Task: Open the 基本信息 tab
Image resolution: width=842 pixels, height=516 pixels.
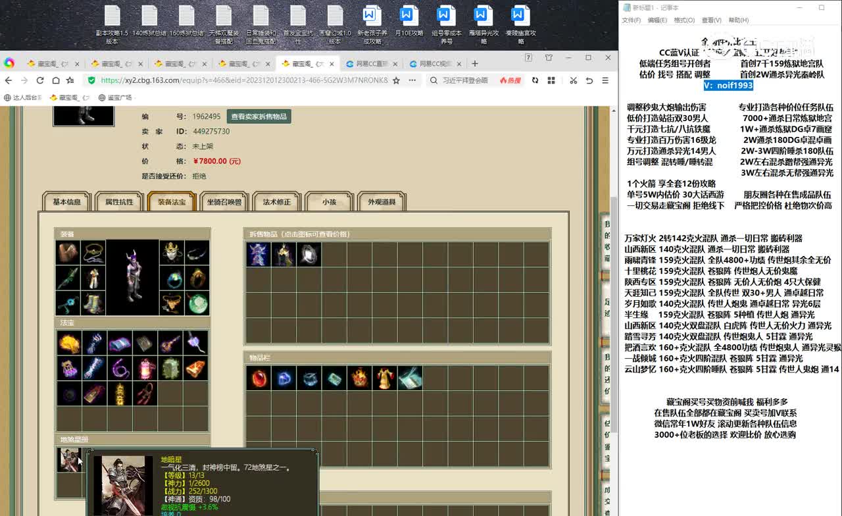Action: point(66,202)
